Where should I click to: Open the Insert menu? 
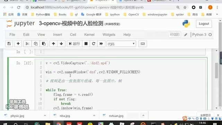point(58,35)
